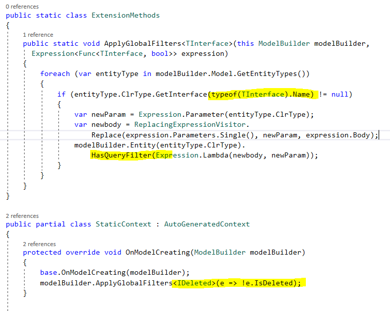Image resolution: width=390 pixels, height=311 pixels.
Task: Click the newParam variable declaration
Action: tap(108, 115)
